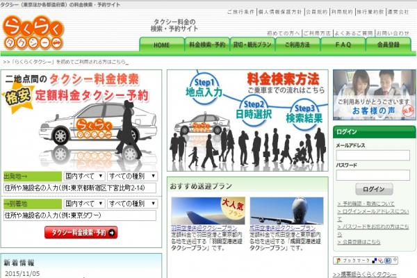Image resolution: width=417 pixels, height=278 pixels.
Task: Click the gray ログイン button
Action: click(x=374, y=189)
